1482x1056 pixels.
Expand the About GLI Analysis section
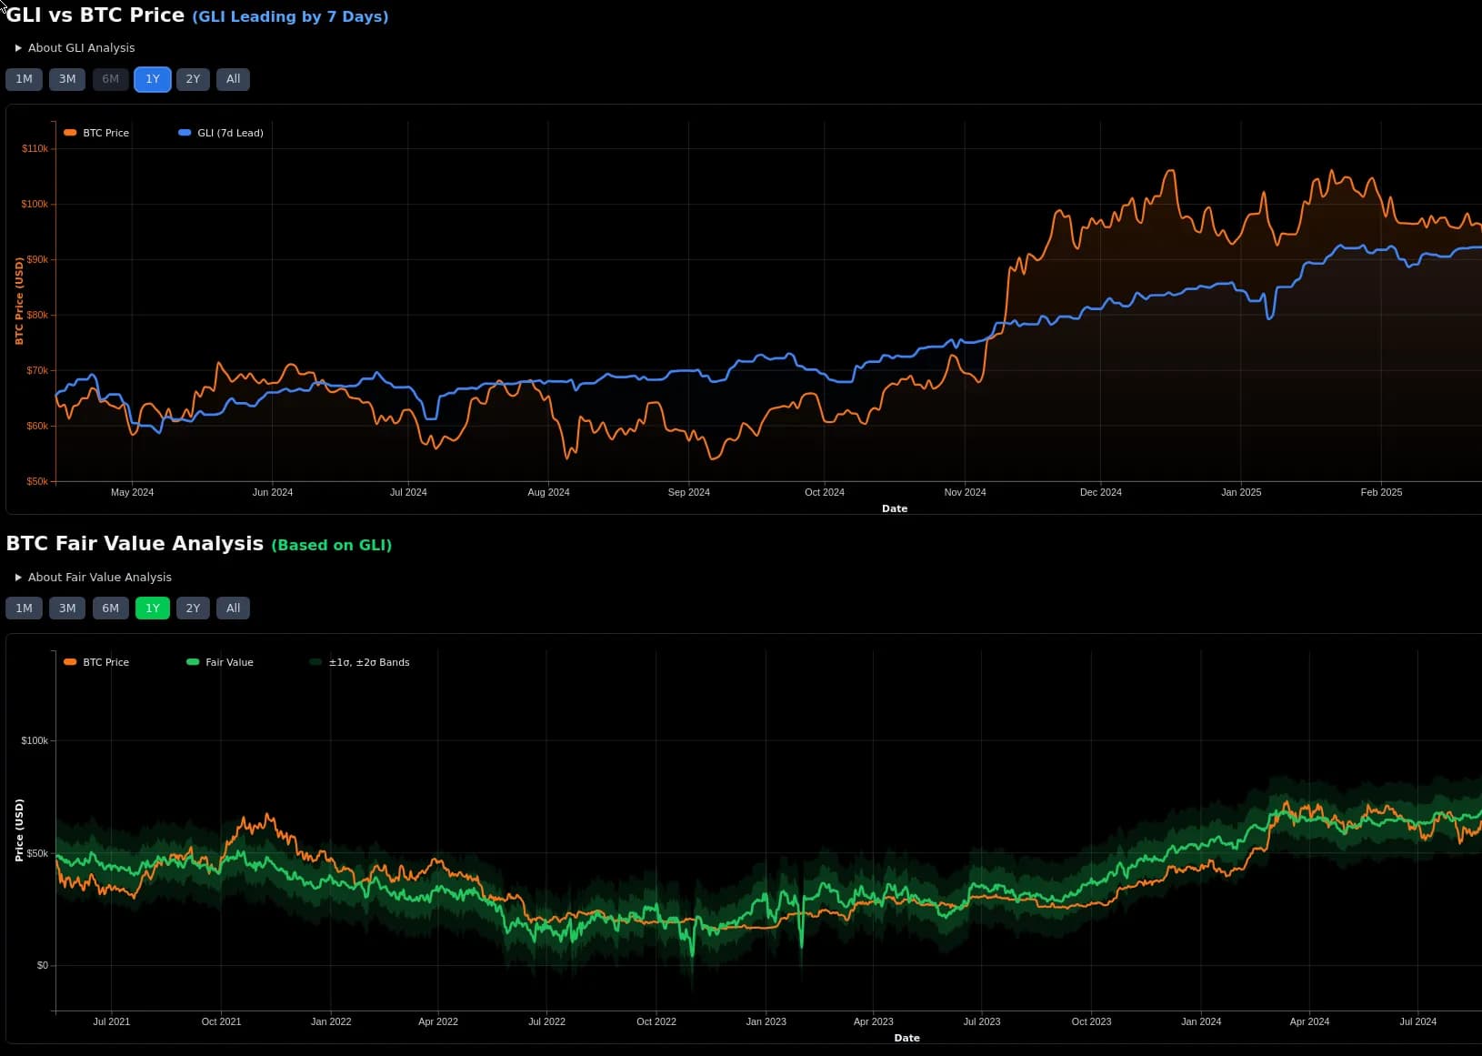pyautogui.click(x=75, y=48)
